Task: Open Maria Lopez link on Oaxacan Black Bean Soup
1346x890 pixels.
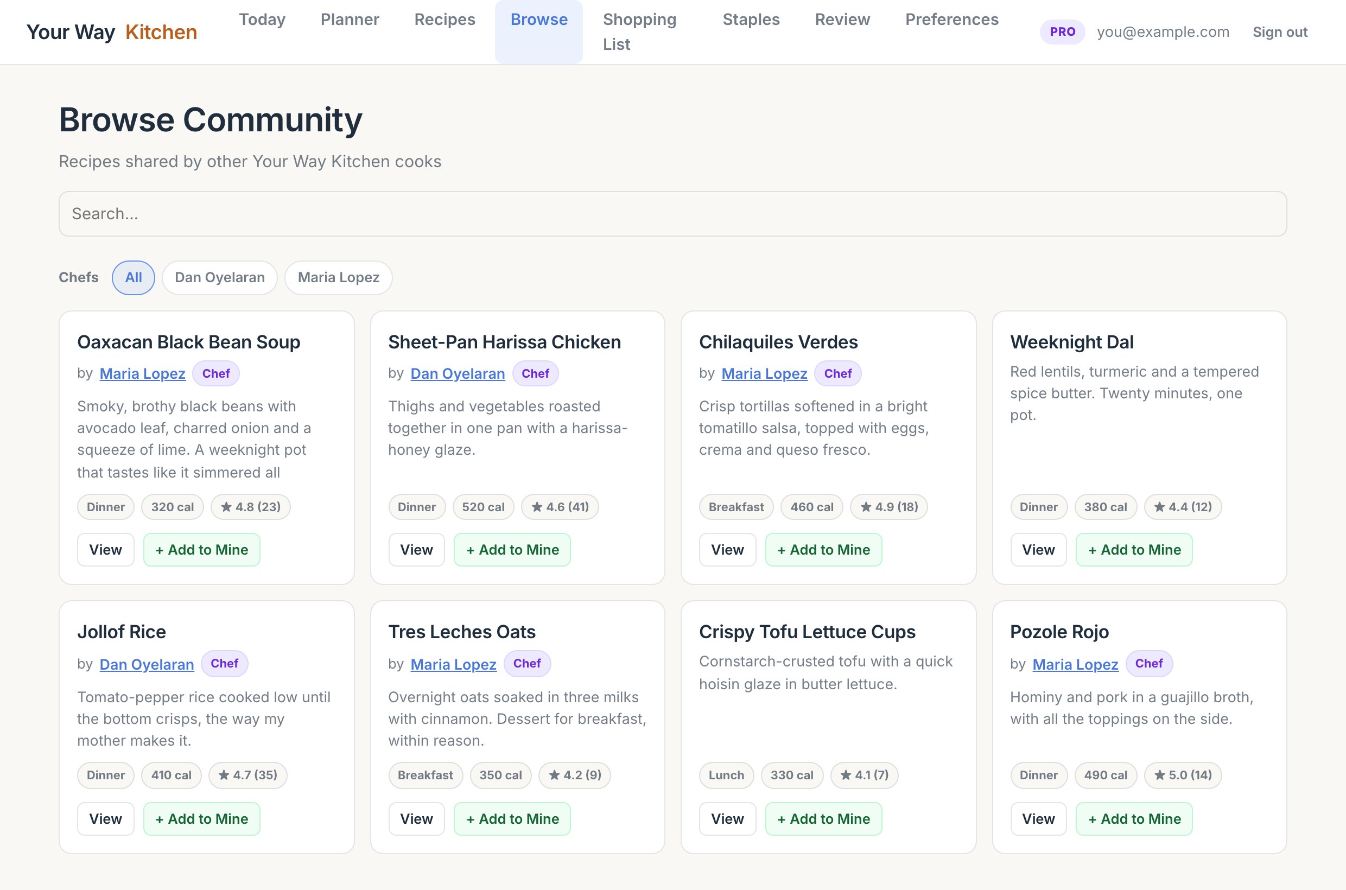Action: coord(143,373)
